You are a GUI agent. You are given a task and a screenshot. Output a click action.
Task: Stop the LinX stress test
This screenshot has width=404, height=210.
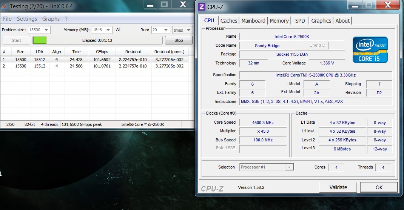click(x=179, y=40)
